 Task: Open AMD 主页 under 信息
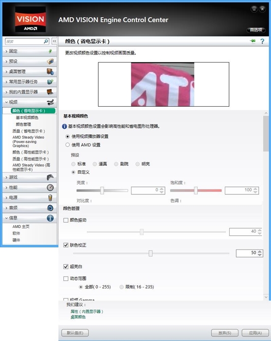(21, 227)
